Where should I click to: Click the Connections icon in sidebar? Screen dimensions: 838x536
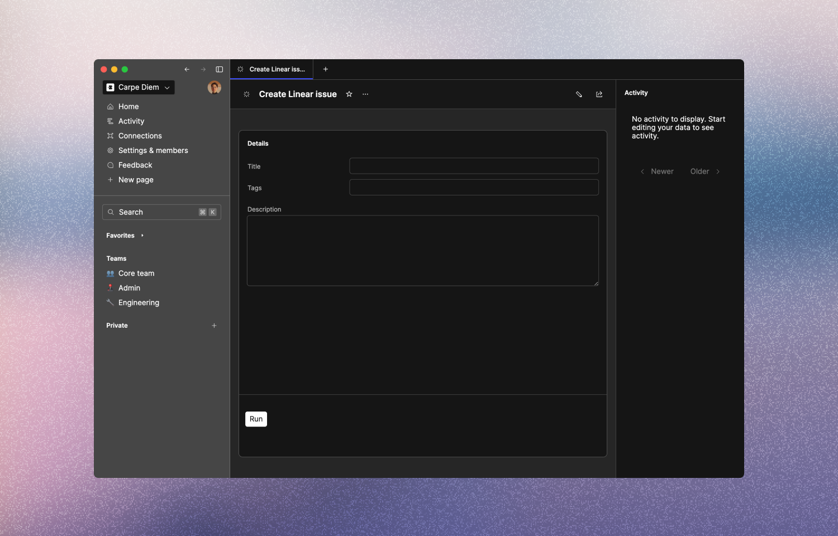(111, 136)
